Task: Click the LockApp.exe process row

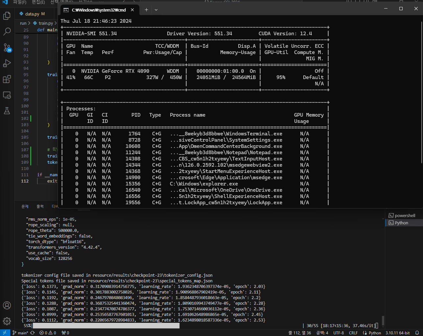Action: click(x=195, y=203)
